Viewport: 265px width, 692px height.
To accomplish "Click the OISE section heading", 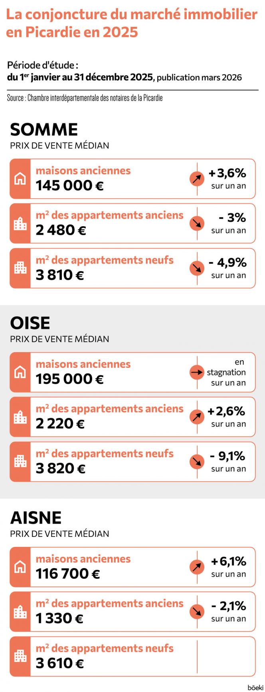I will [30, 323].
